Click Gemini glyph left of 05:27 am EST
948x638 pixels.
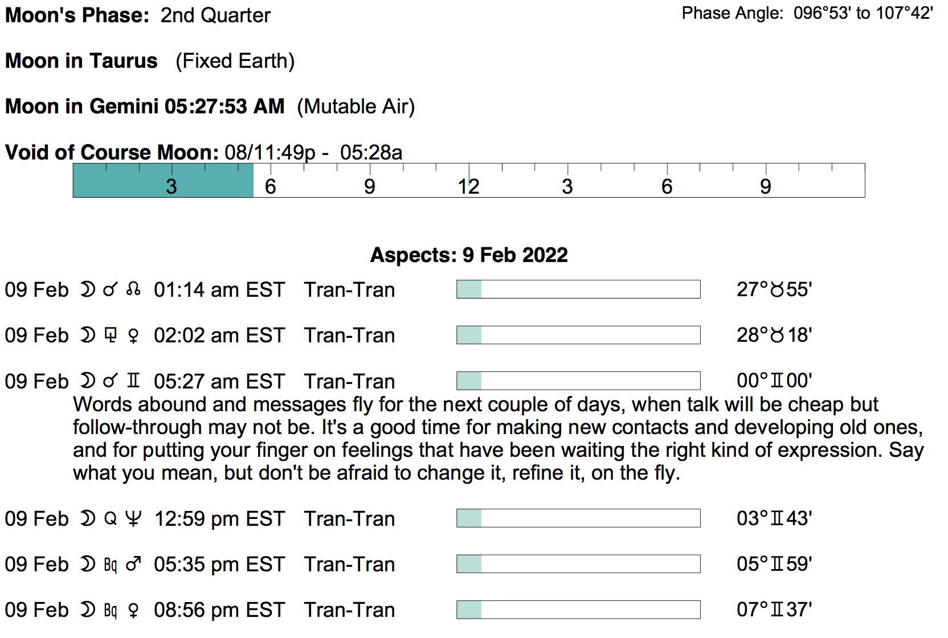133,381
